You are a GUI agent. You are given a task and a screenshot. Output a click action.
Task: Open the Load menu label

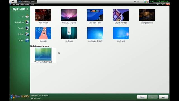tap(22, 16)
